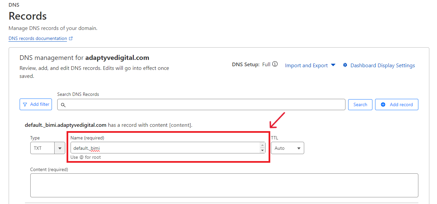This screenshot has width=437, height=204.
Task: Click the up arrow in Name field
Action: coord(262,145)
